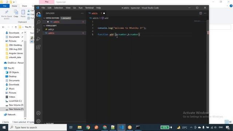
Task: Click Paste icon in File Explorer ribbon
Action: [x=23, y=13]
